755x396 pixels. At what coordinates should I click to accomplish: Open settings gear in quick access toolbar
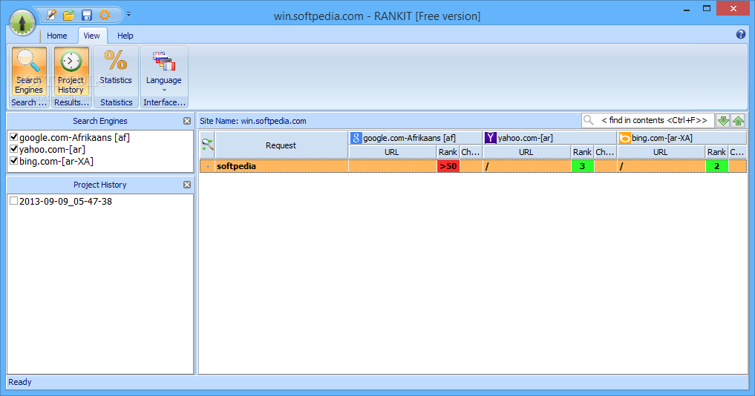coord(105,15)
